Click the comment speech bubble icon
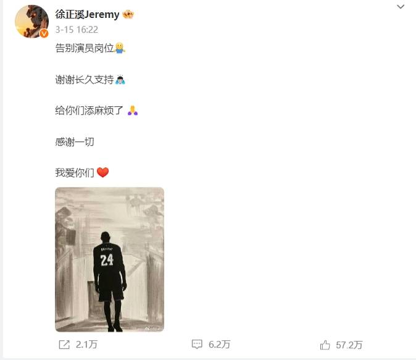The image size is (416, 360). pos(197,345)
